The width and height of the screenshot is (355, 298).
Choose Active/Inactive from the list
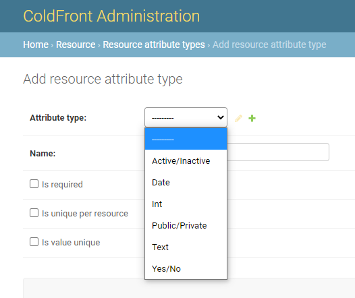pos(186,160)
